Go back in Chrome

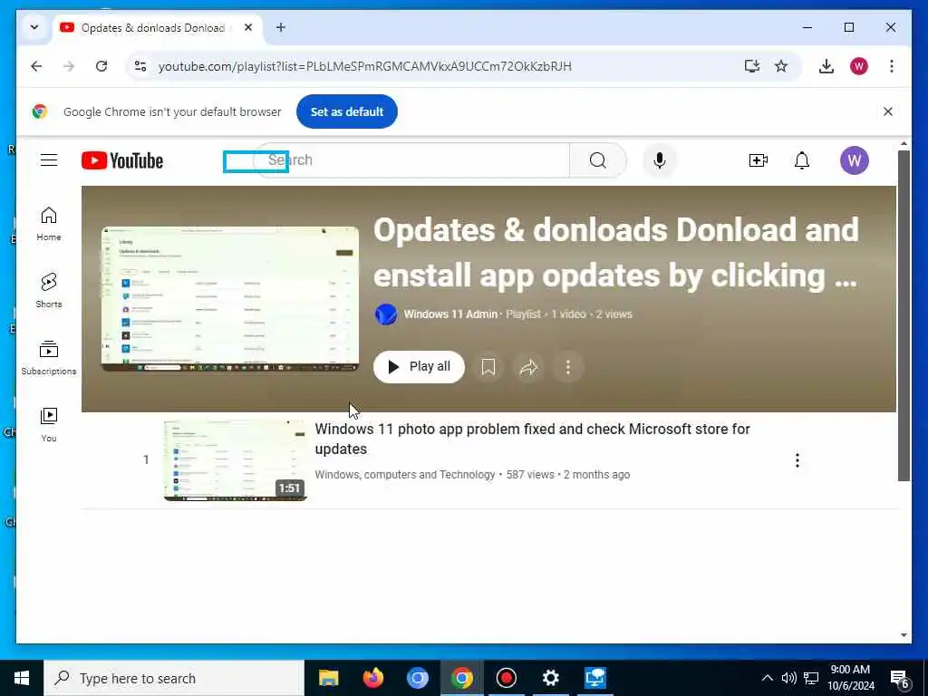point(36,66)
